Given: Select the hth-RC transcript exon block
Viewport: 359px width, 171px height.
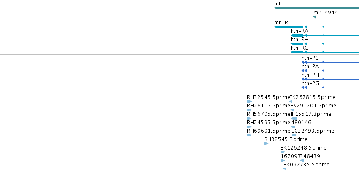Looking at the screenshot, I should 289,27.
